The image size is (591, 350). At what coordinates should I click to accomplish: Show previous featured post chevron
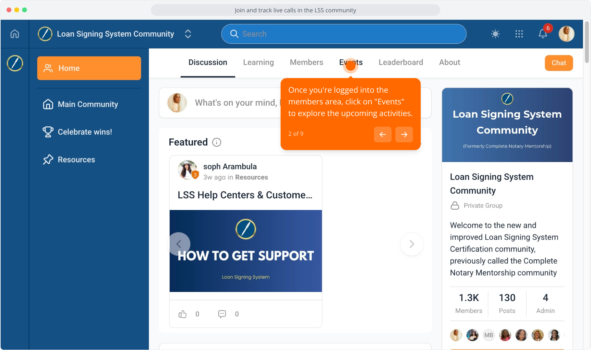point(179,244)
